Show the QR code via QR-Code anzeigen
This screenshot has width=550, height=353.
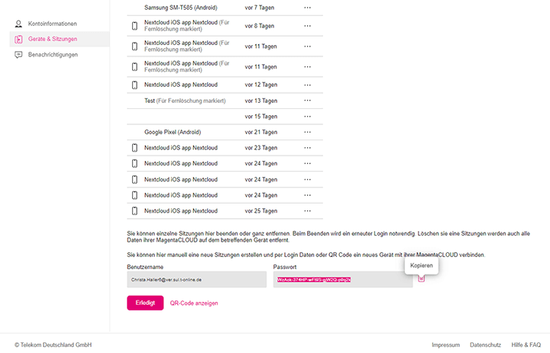194,303
